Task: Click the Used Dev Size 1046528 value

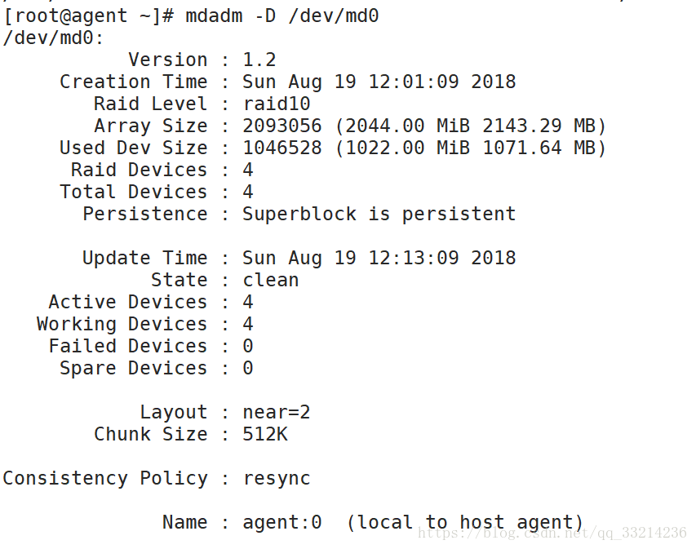Action: [x=282, y=148]
